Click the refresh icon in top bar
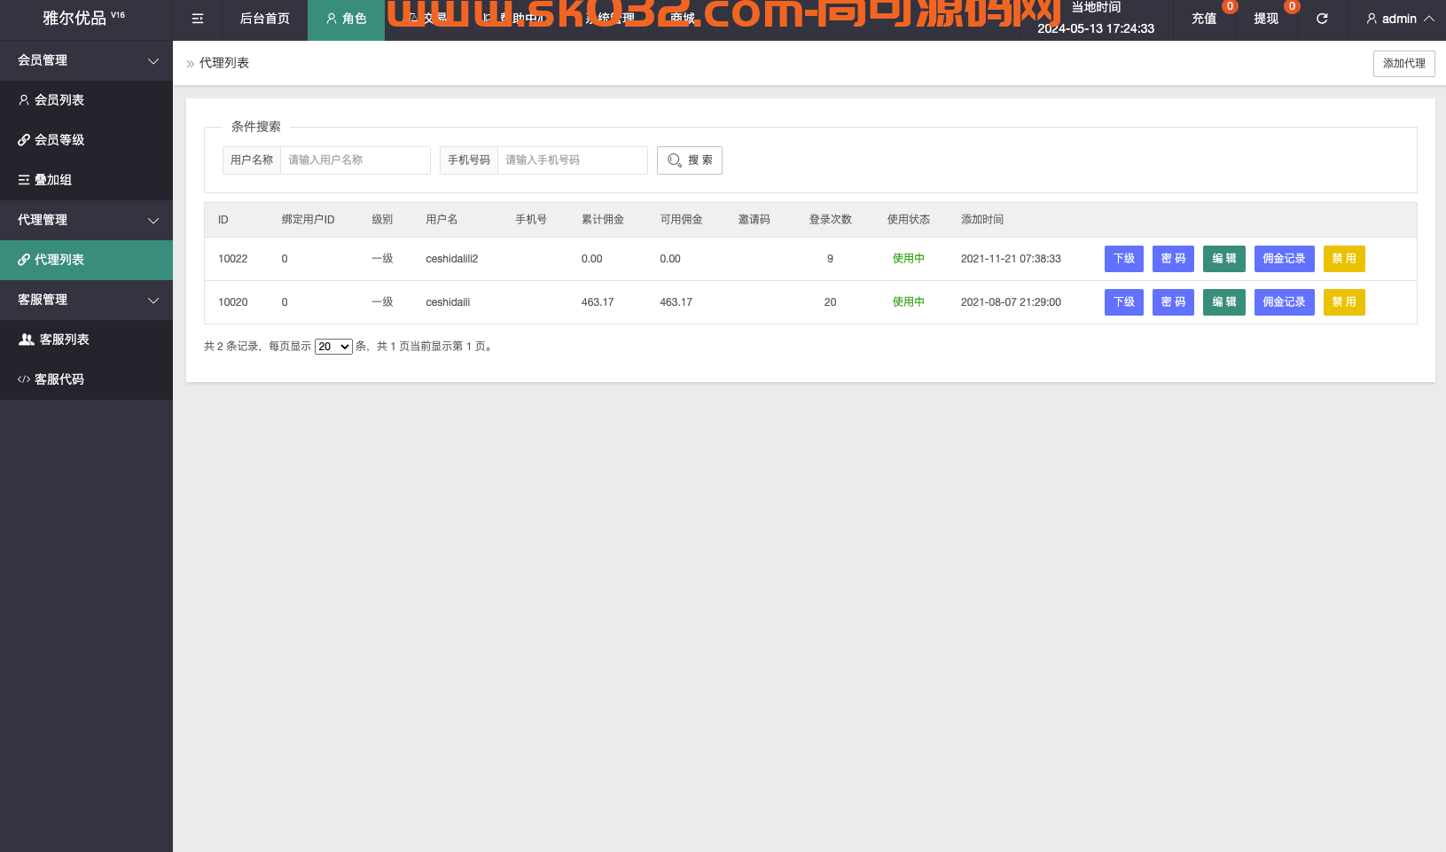The image size is (1446, 852). point(1322,19)
